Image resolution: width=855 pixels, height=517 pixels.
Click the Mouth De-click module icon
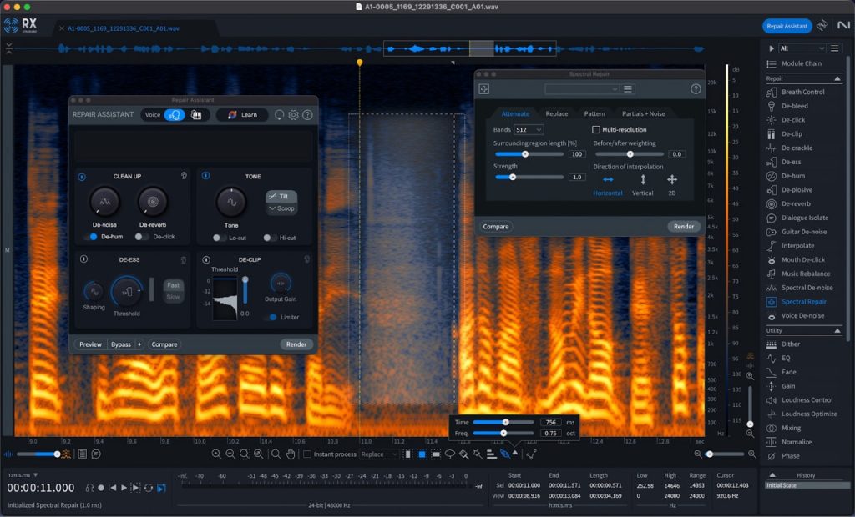[x=772, y=260]
